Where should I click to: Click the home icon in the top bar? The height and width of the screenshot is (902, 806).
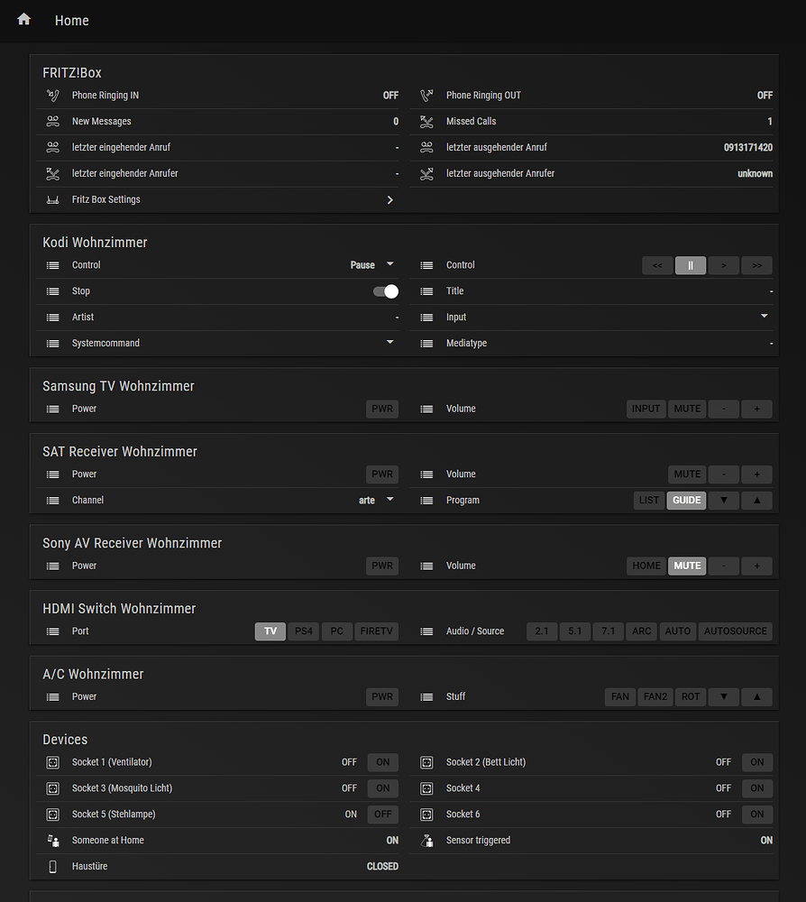[23, 20]
